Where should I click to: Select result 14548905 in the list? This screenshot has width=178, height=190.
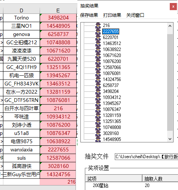click(112, 139)
